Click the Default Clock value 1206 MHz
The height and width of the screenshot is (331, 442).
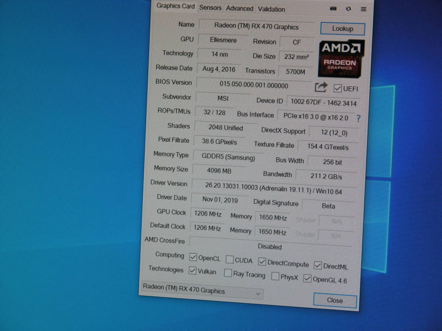pyautogui.click(x=207, y=228)
